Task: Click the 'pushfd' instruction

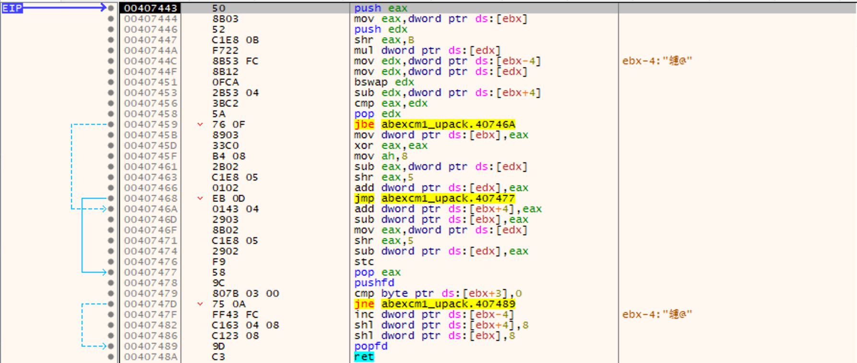Action: pos(374,283)
